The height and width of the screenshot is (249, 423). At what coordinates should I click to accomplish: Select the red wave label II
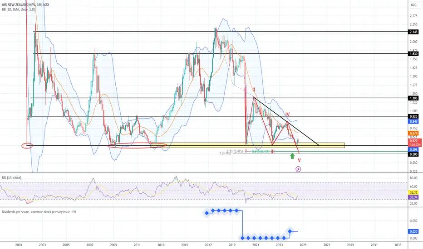point(254,89)
